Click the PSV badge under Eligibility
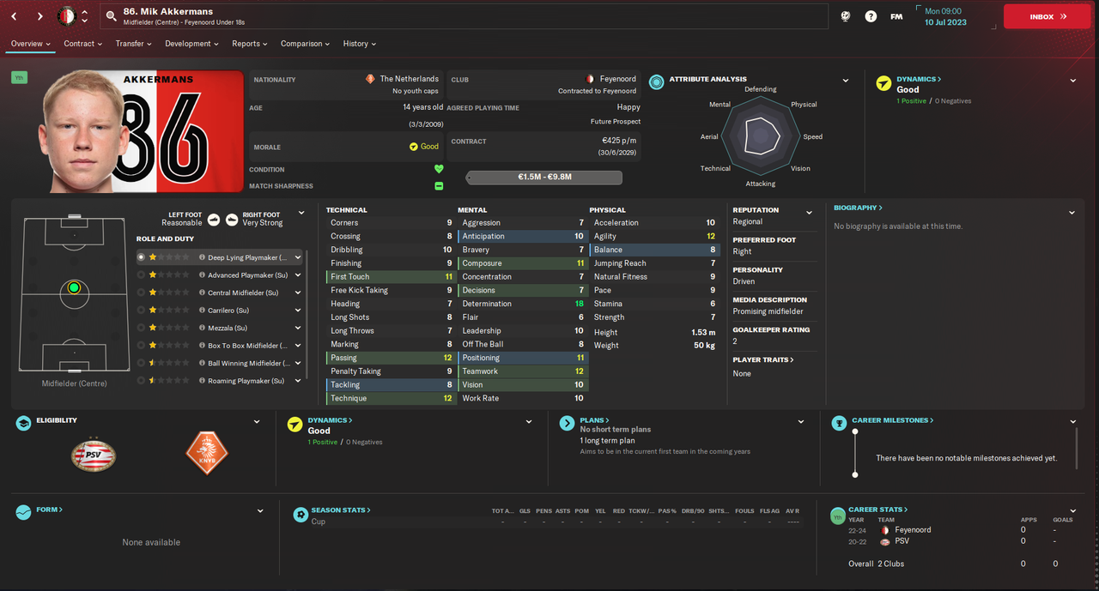This screenshot has width=1099, height=591. point(94,455)
